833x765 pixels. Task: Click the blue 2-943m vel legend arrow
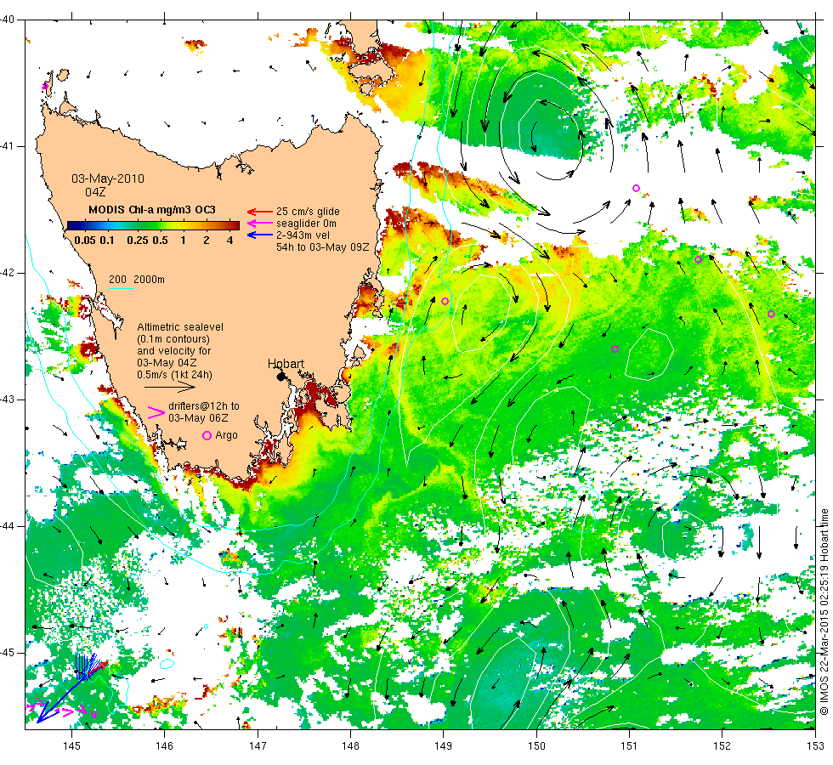click(x=259, y=235)
